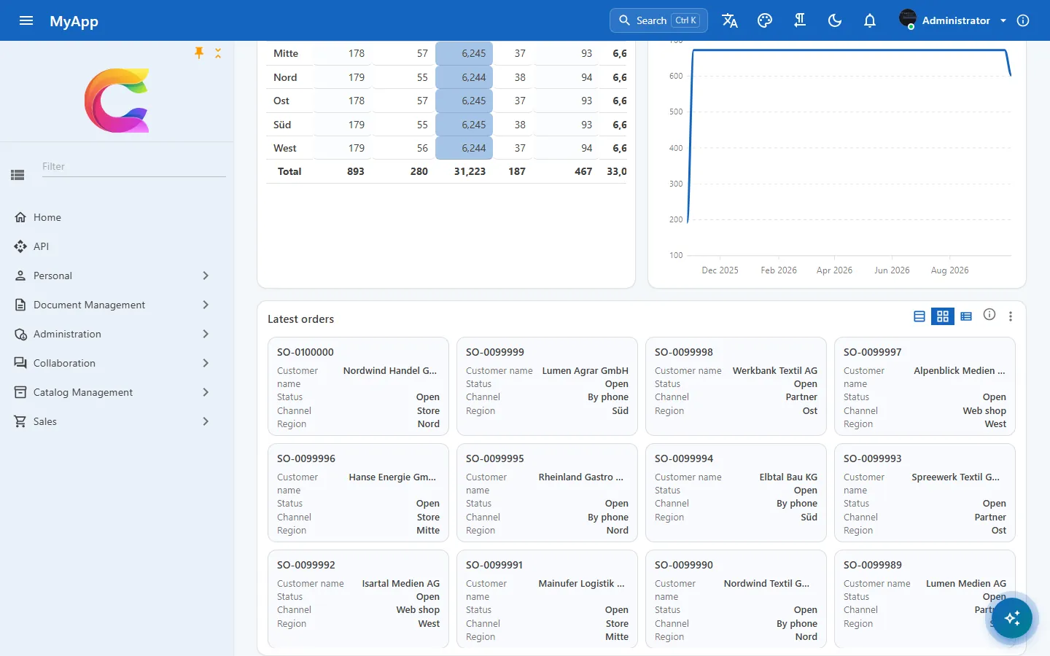Screen dimensions: 1050x656
Task: Focus the sidebar Filter field
Action: click(x=133, y=166)
